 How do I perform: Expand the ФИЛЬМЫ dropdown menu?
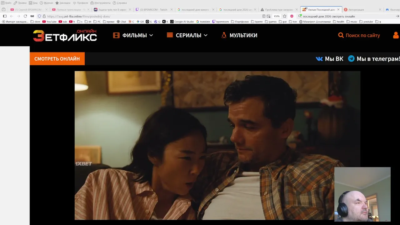(133, 35)
